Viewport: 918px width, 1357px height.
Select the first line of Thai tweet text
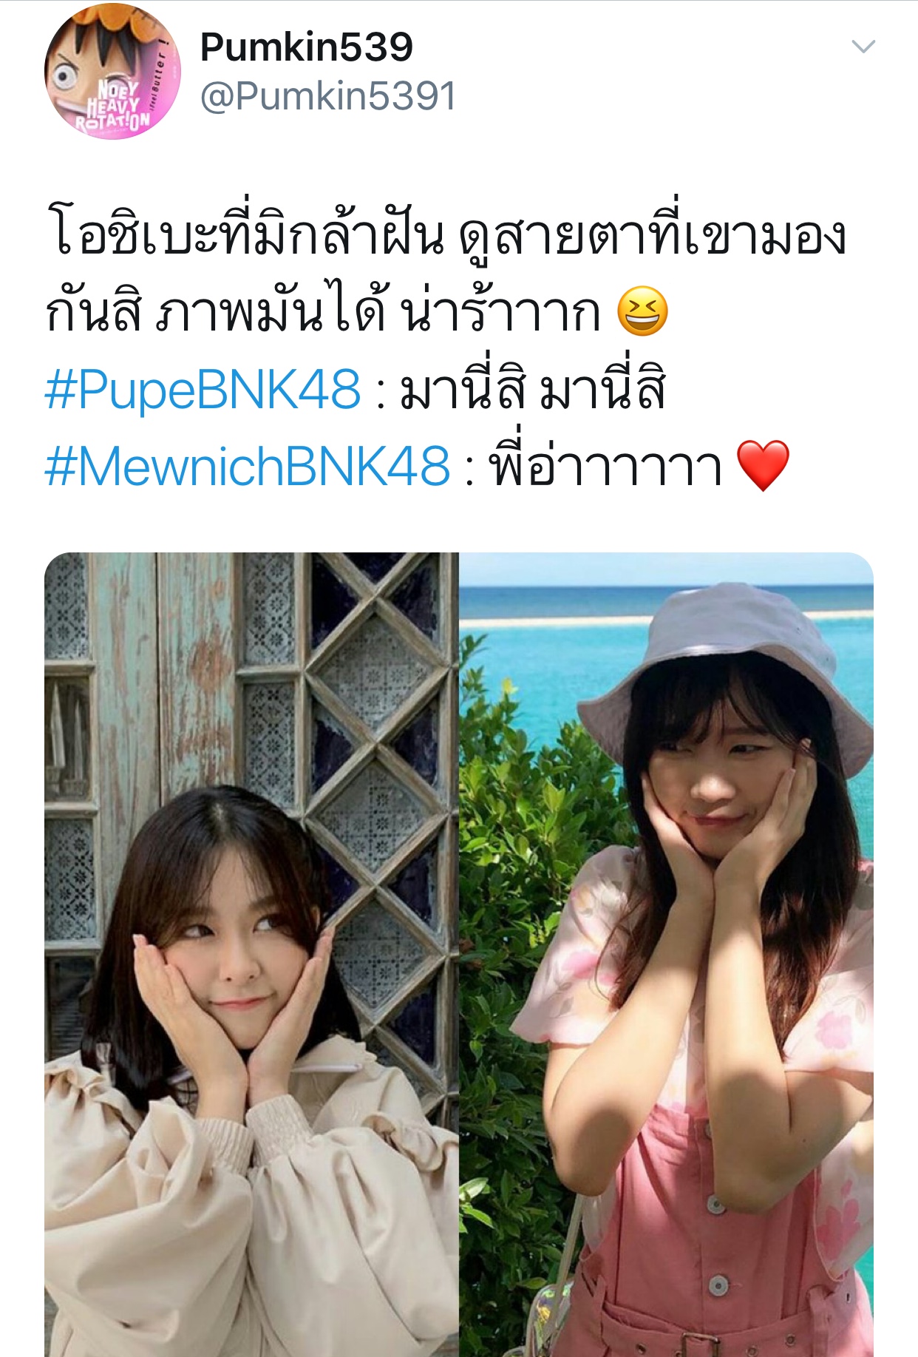coord(446,235)
